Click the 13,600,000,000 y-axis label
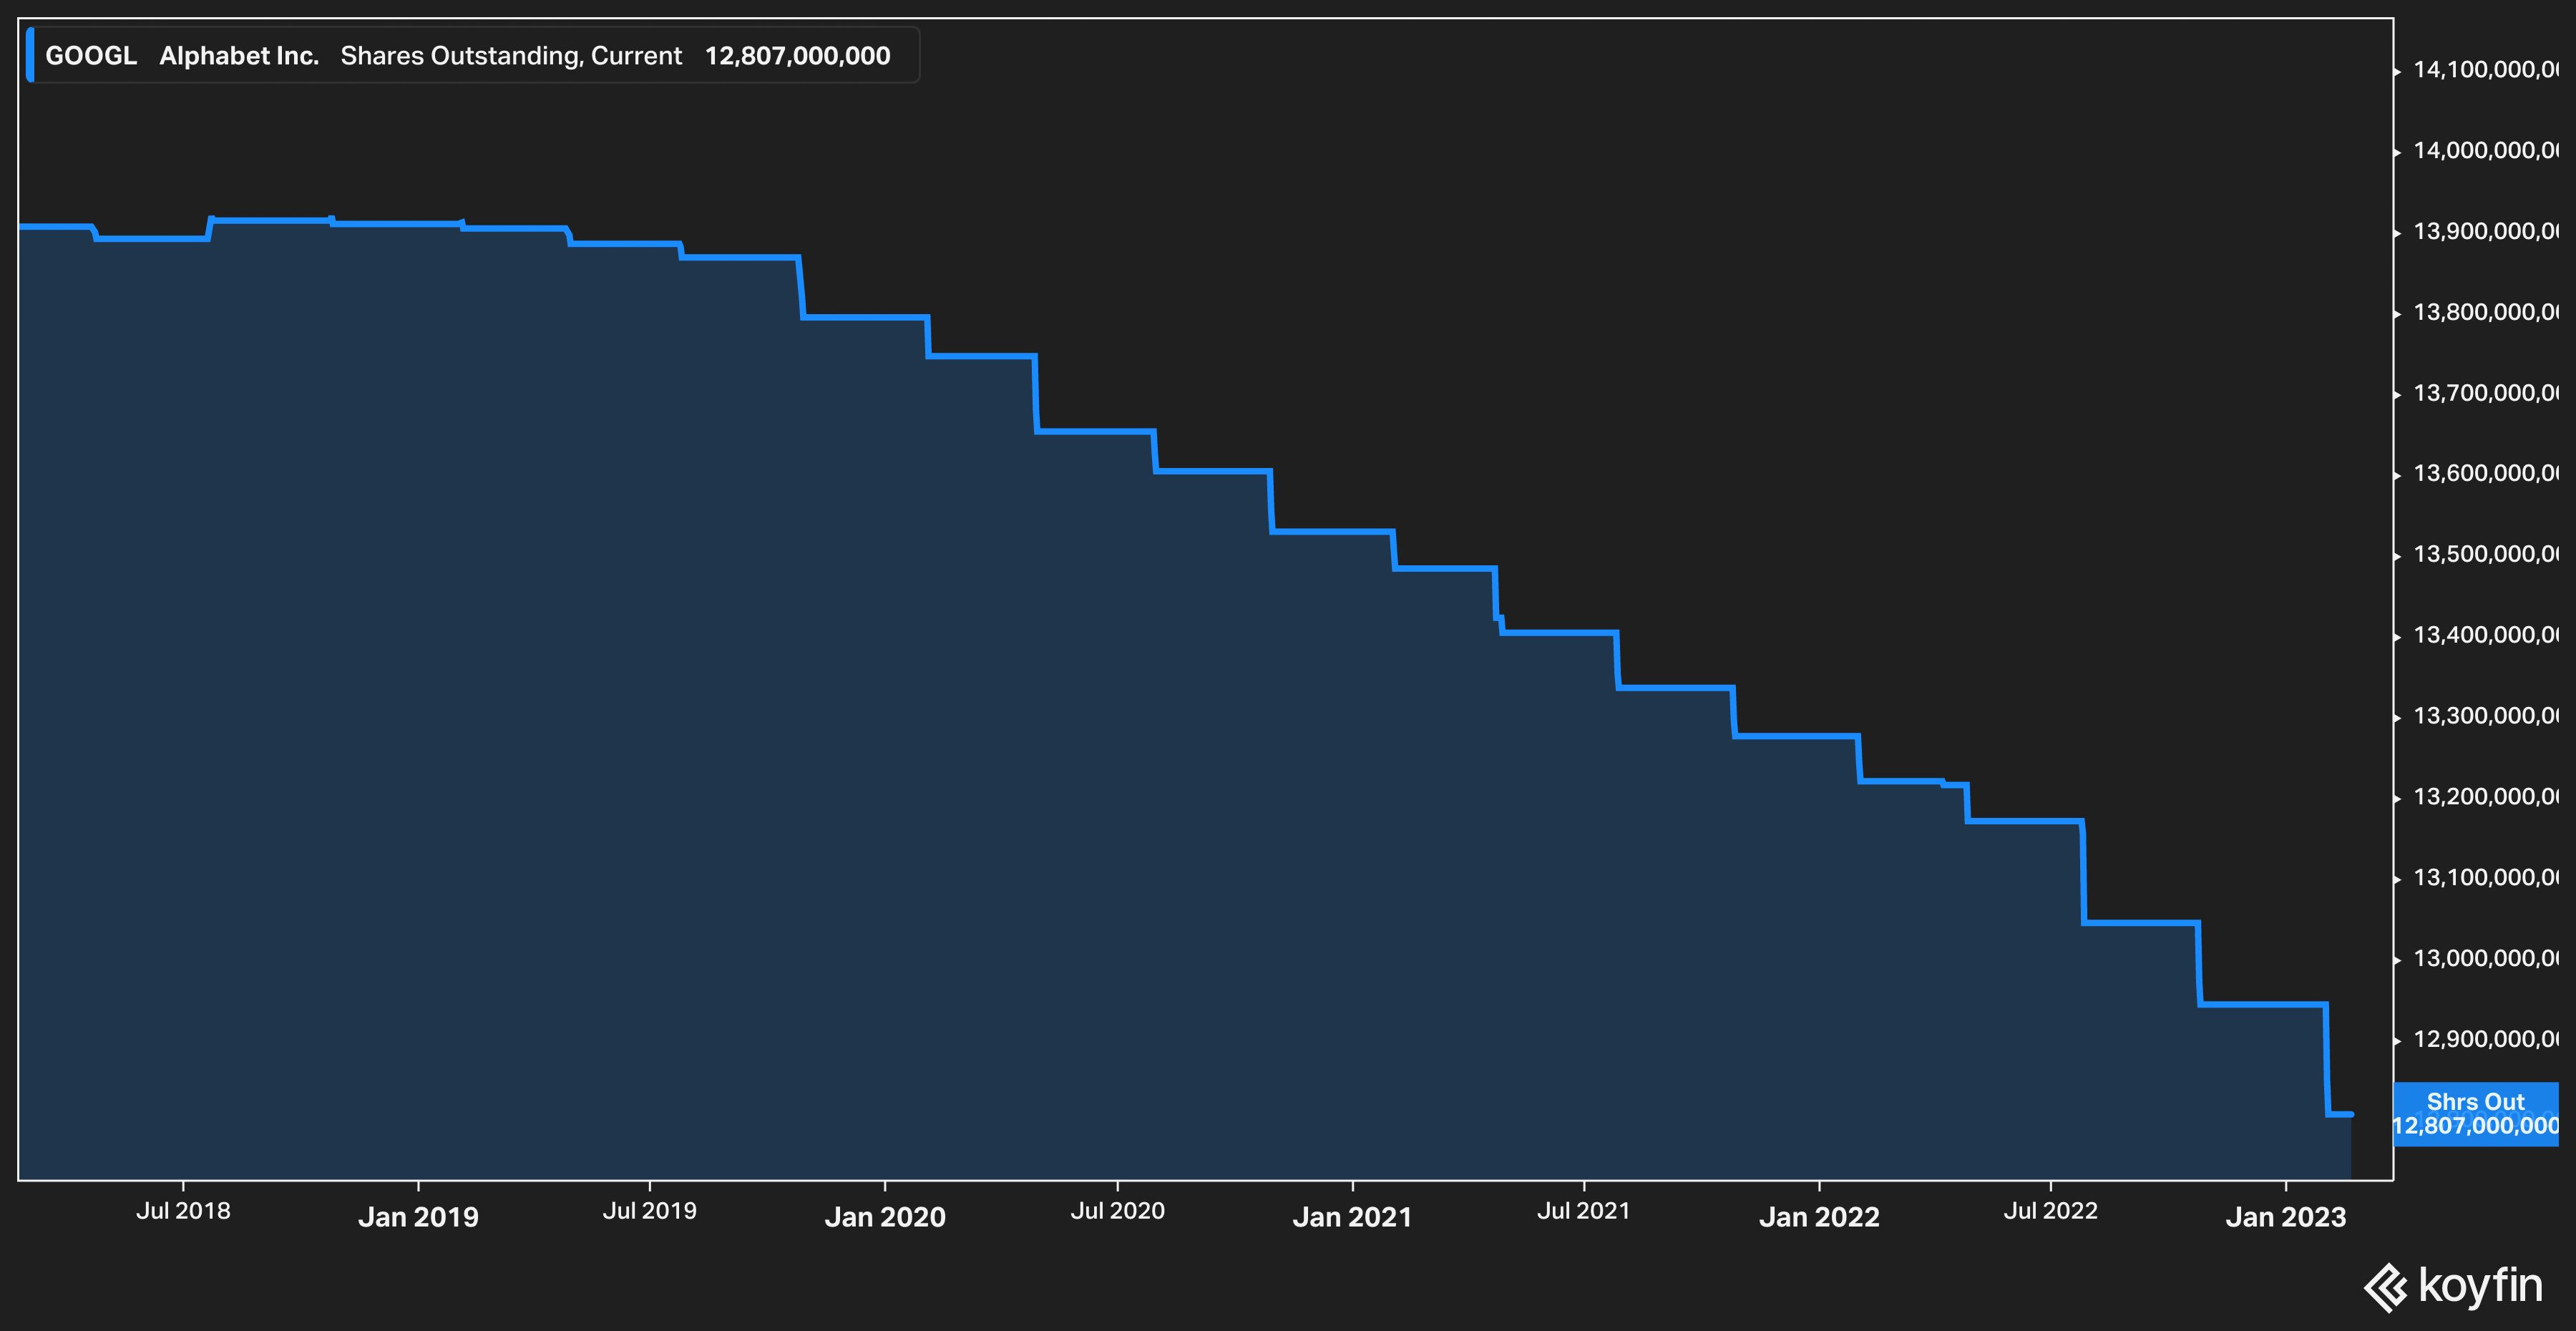Viewport: 2576px width, 1331px height. [x=2486, y=474]
